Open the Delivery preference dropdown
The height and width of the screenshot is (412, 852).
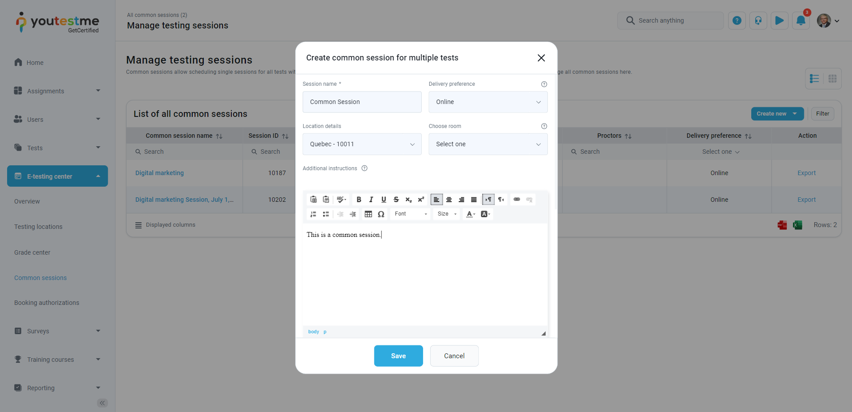(487, 102)
